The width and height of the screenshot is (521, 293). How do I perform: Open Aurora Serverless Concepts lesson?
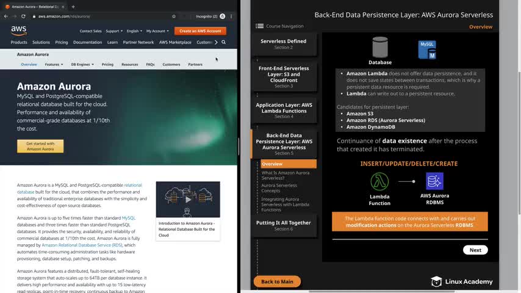[279, 188]
